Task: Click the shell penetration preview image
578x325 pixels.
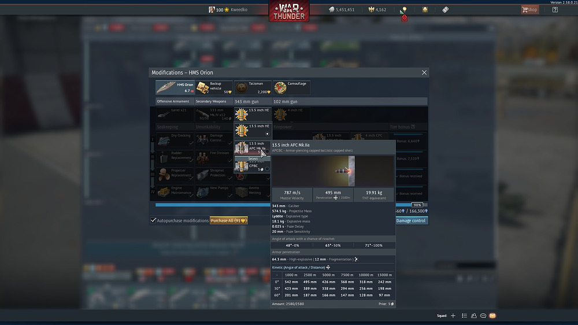Action: click(x=332, y=171)
